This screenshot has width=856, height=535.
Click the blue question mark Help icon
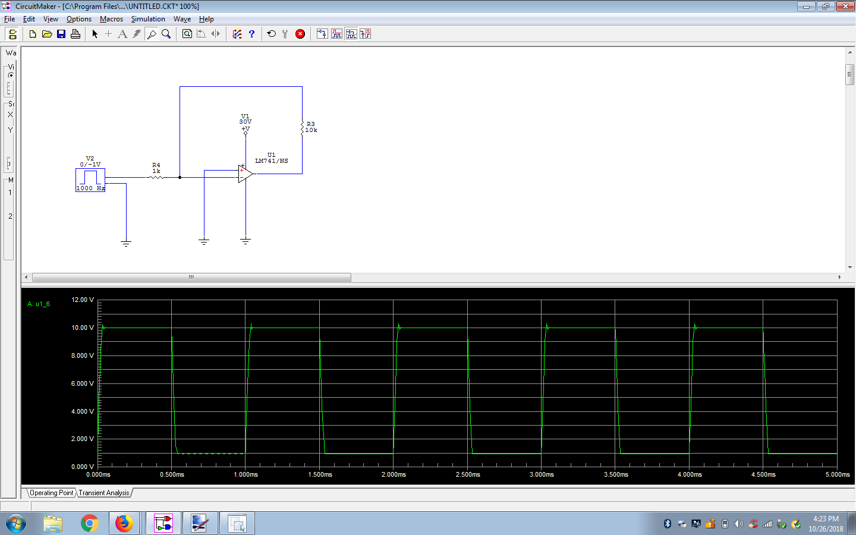[x=251, y=34]
